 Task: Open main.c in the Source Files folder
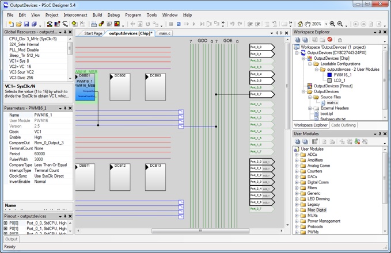(x=332, y=102)
